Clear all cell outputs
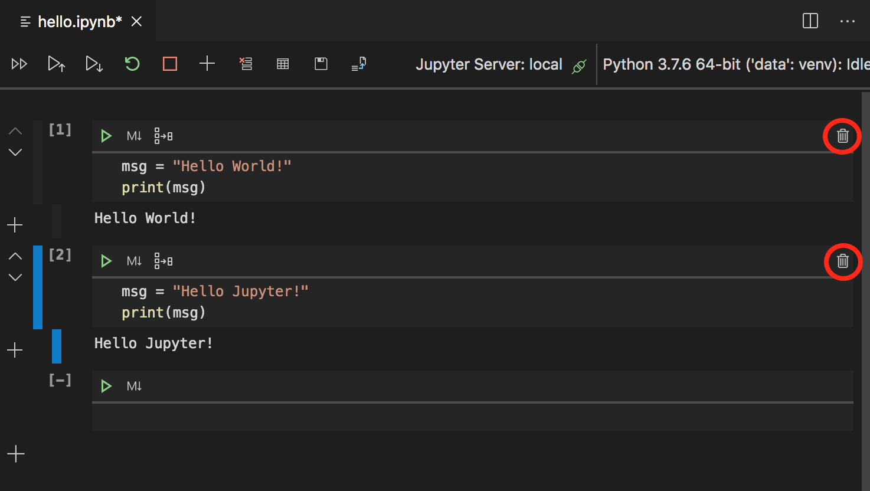870x491 pixels. click(x=246, y=64)
